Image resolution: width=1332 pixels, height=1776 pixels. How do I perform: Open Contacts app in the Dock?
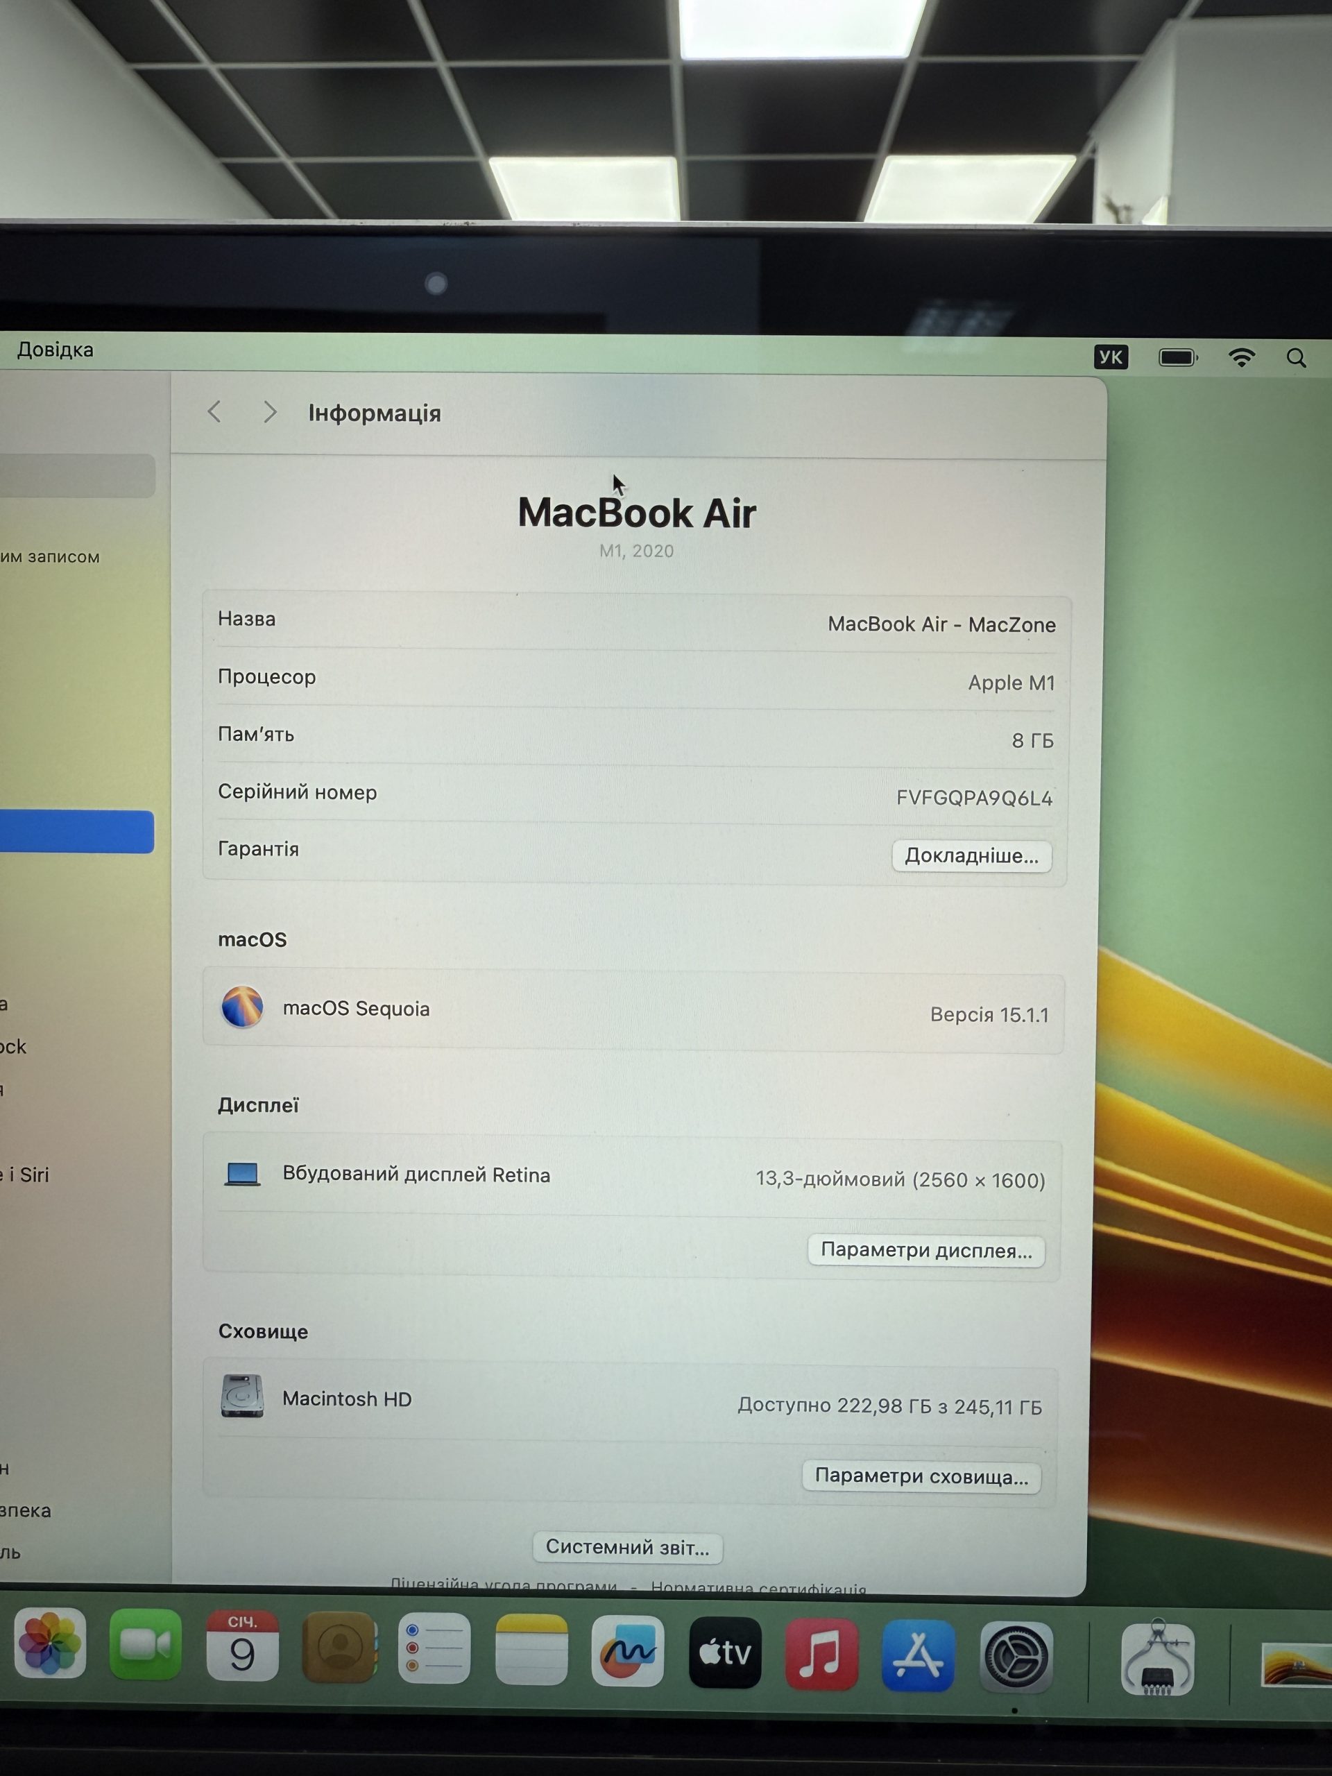point(339,1646)
